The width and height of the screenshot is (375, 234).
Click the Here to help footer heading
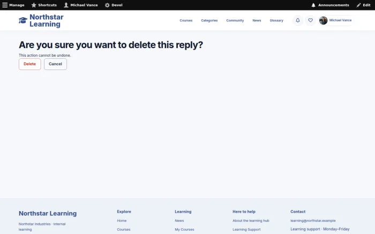pos(244,212)
